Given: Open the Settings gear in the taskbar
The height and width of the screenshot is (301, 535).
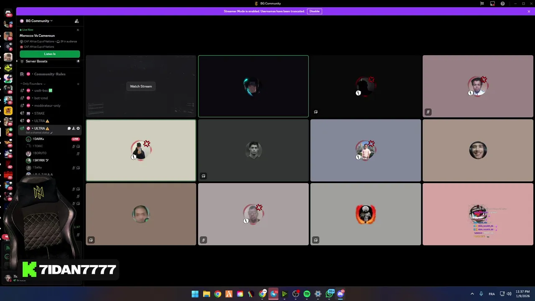Looking at the screenshot, I should [318, 294].
